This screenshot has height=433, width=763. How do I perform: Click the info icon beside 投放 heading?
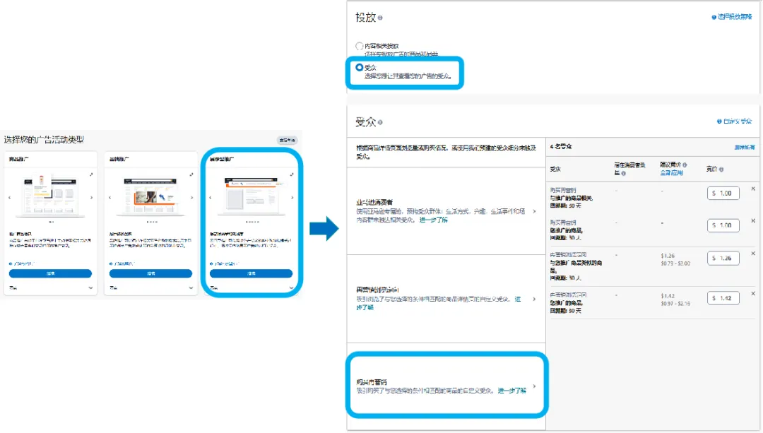click(380, 18)
